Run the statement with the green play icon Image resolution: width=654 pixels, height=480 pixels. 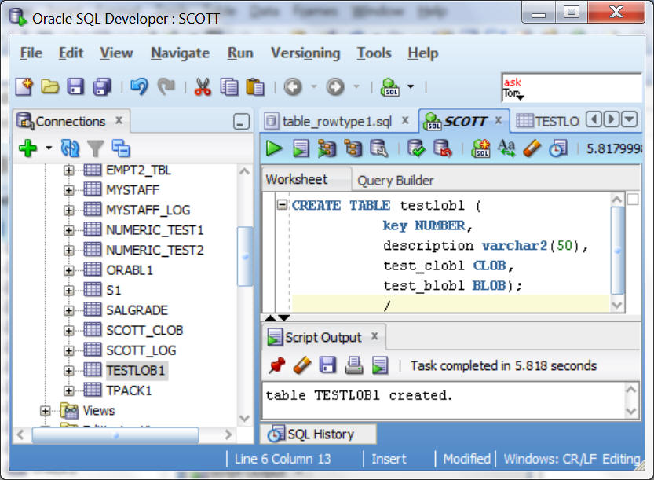pyautogui.click(x=274, y=148)
